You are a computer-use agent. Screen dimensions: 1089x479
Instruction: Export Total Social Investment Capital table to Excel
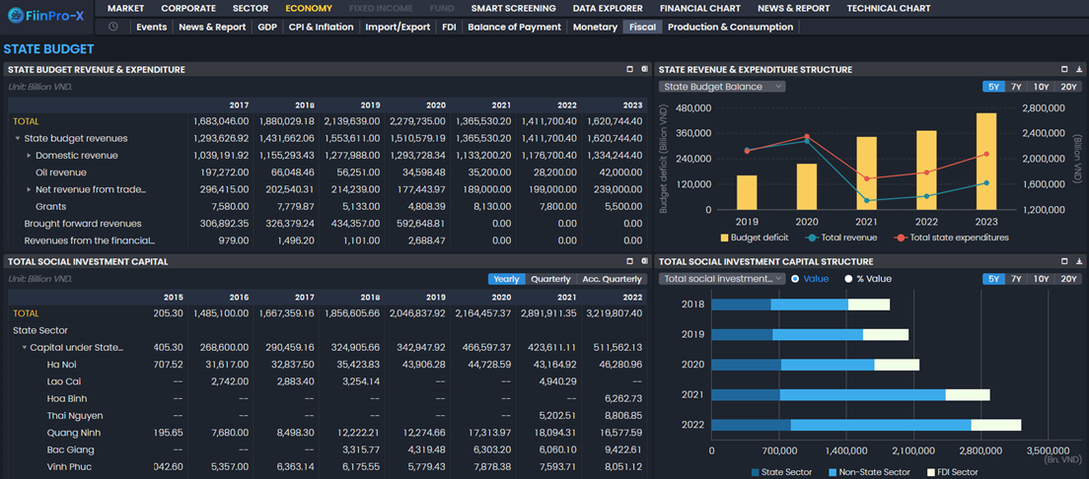(x=644, y=261)
